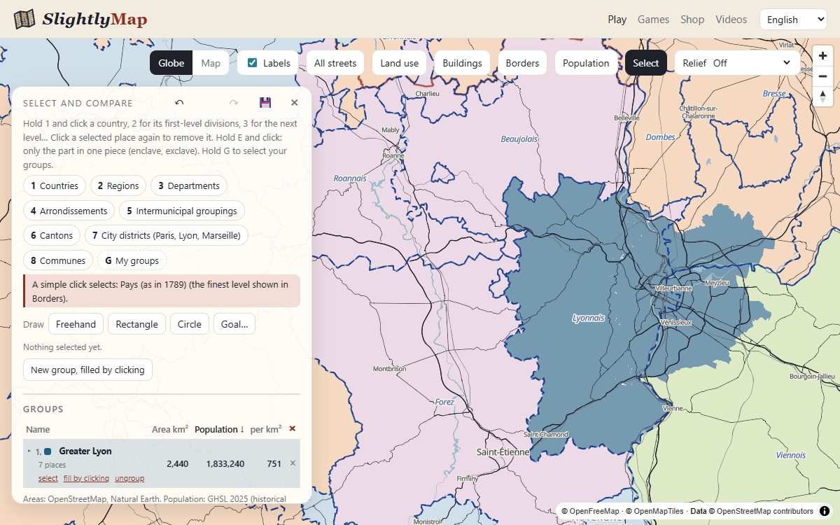Viewport: 840px width, 525px height.
Task: Toggle Borders layer
Action: point(522,63)
